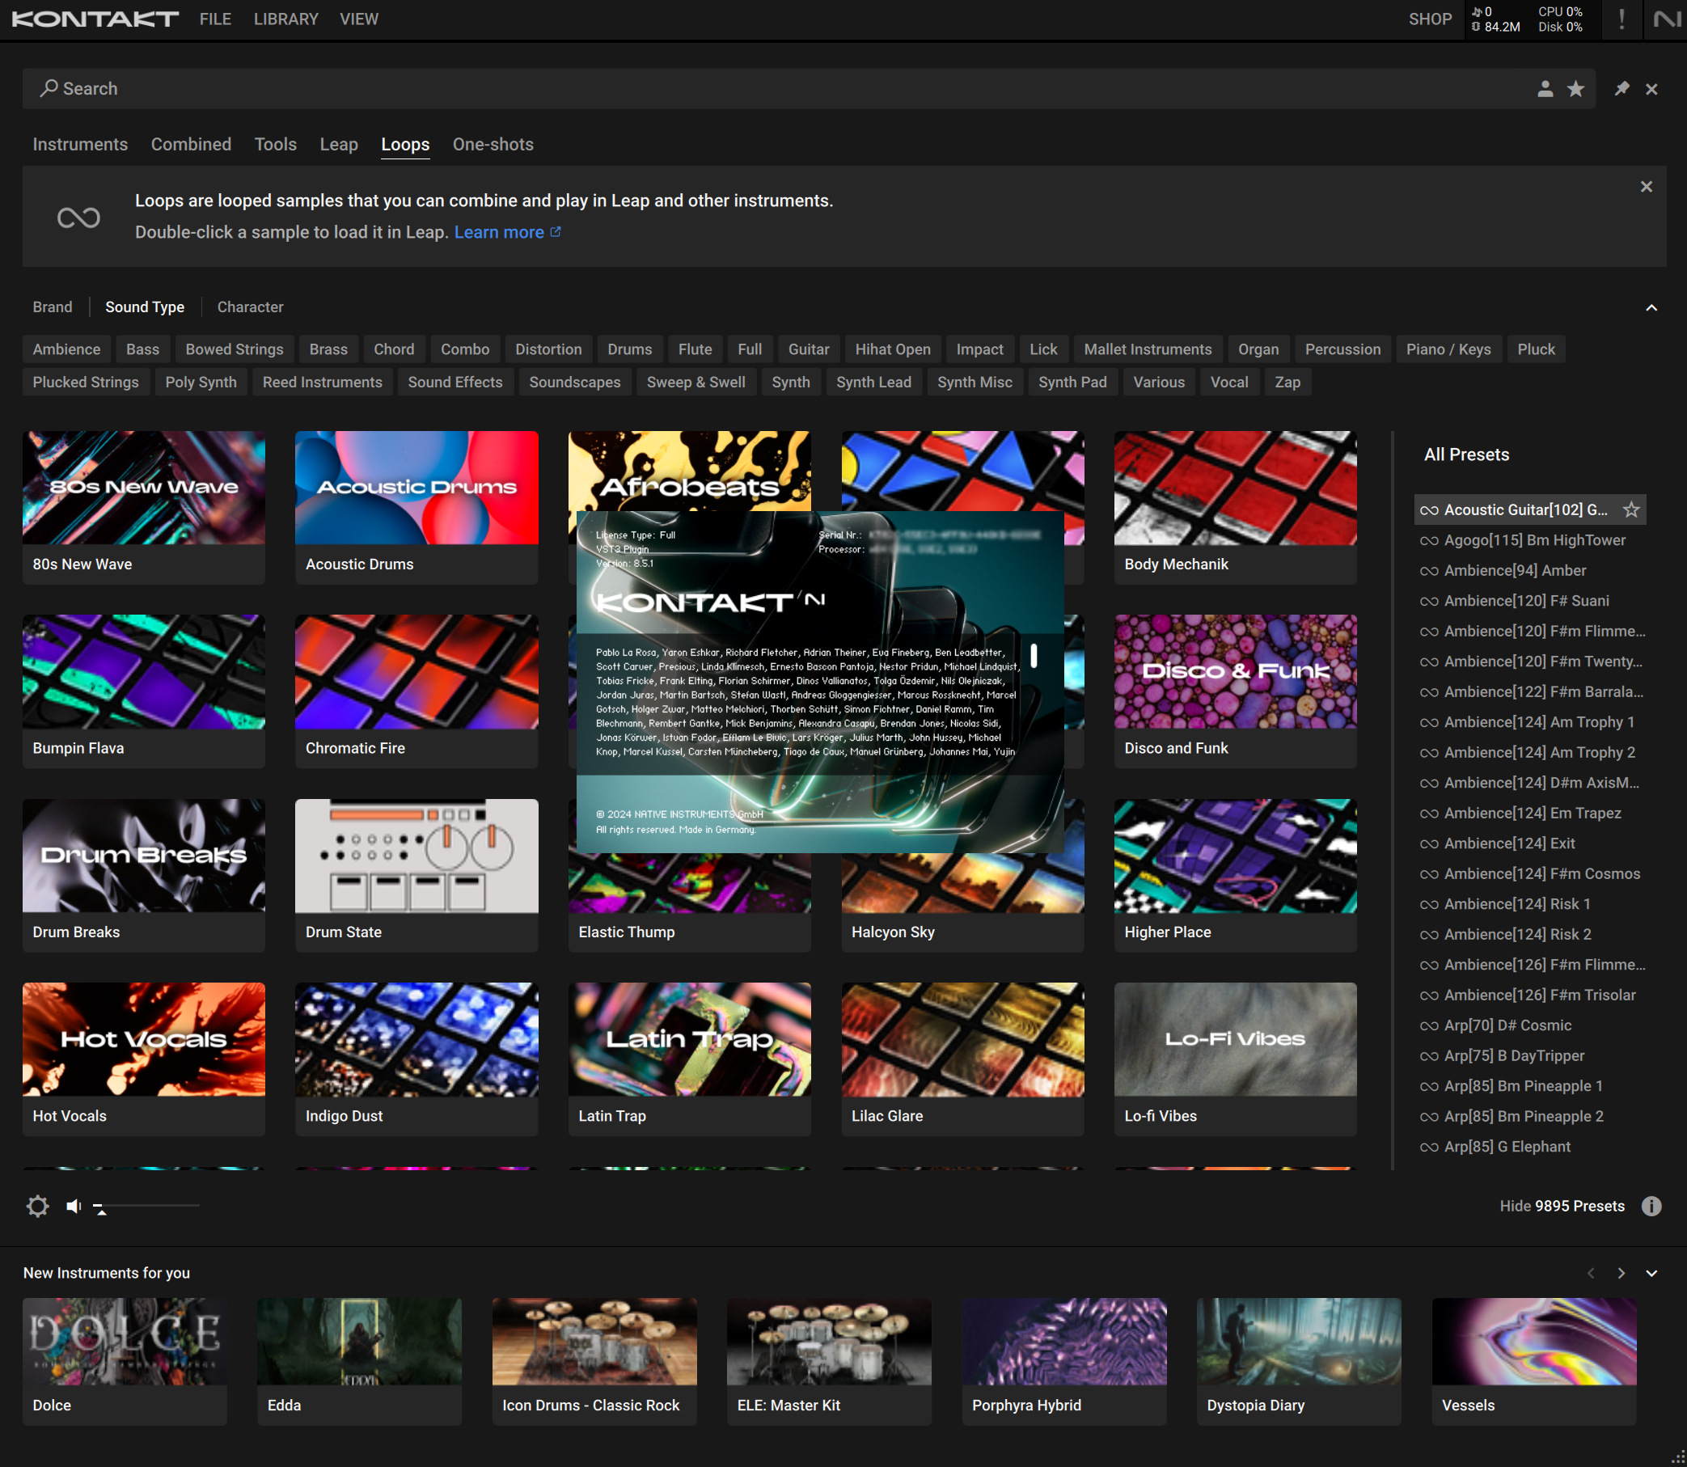This screenshot has width=1687, height=1467.
Task: Switch to the Leap tab
Action: (339, 144)
